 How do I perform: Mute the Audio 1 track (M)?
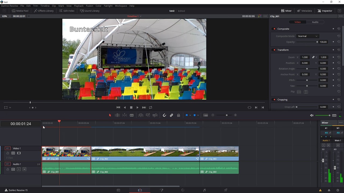coord(24,169)
